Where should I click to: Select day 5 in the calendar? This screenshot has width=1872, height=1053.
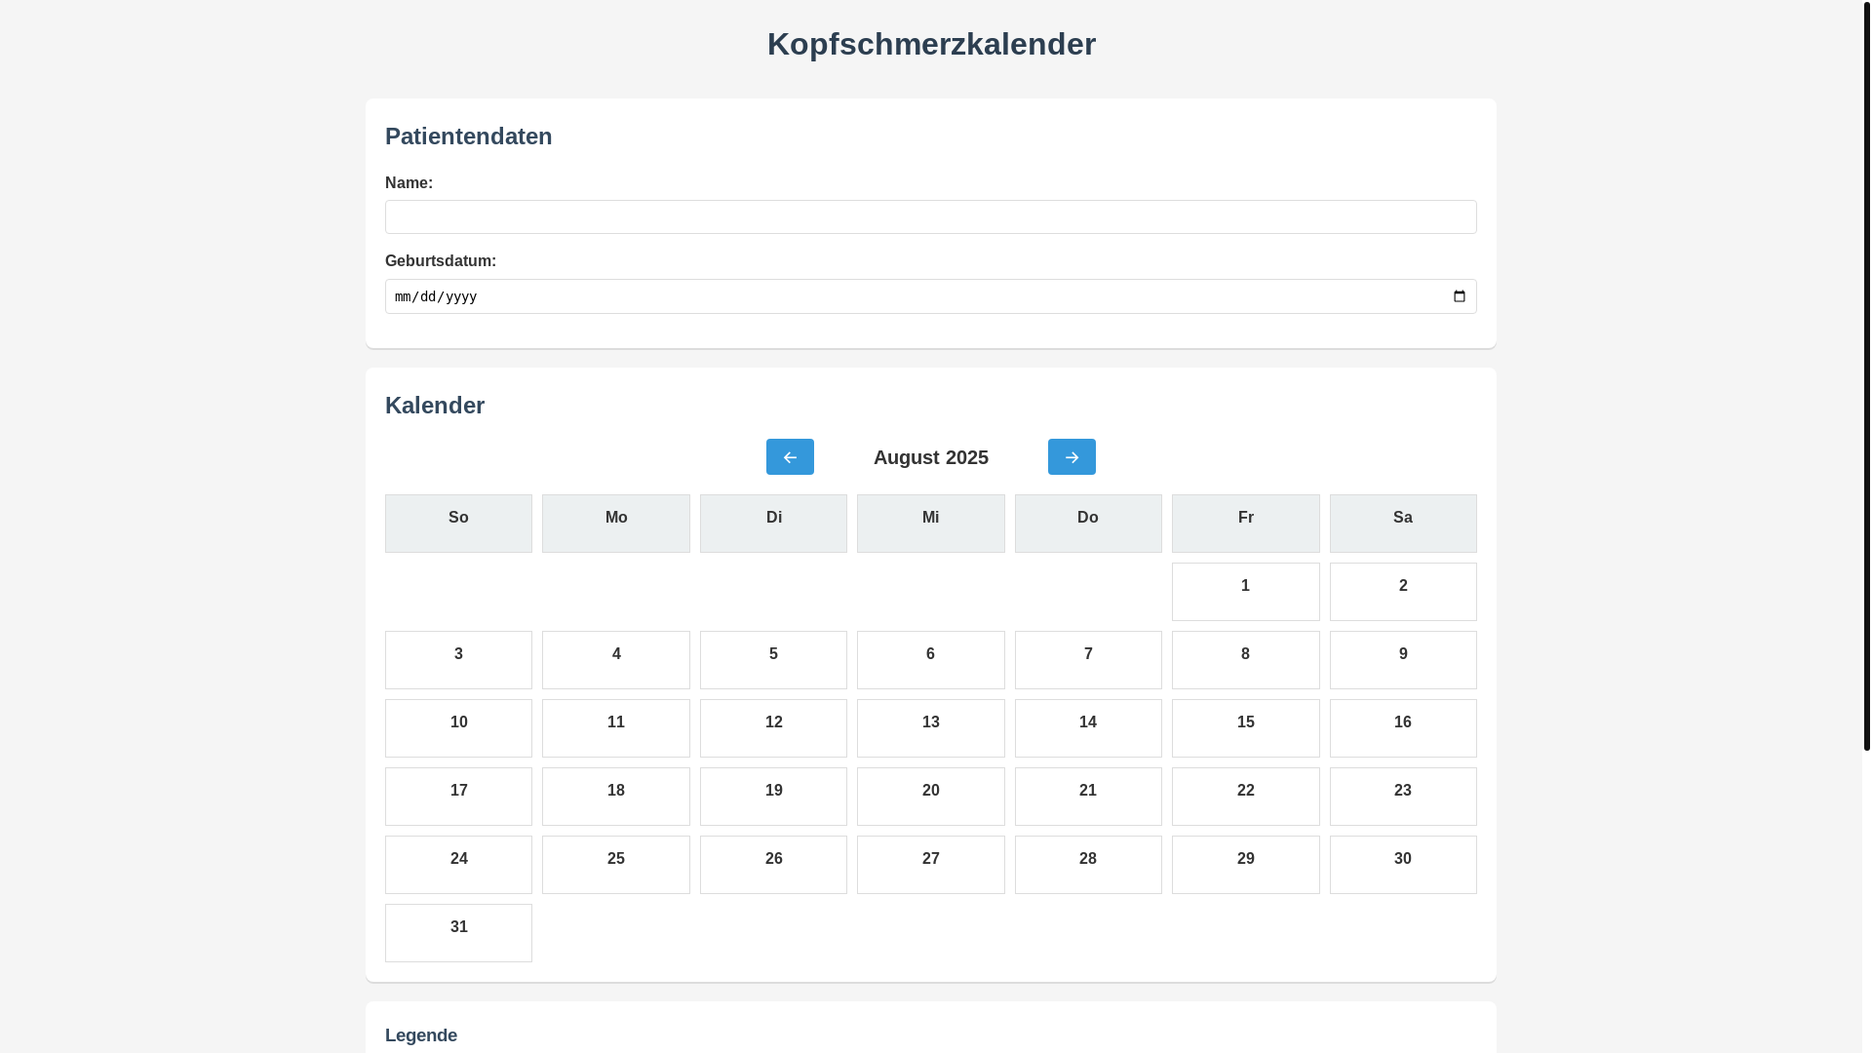click(773, 660)
